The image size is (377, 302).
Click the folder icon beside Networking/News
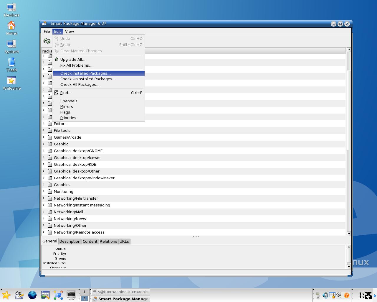pos(50,219)
